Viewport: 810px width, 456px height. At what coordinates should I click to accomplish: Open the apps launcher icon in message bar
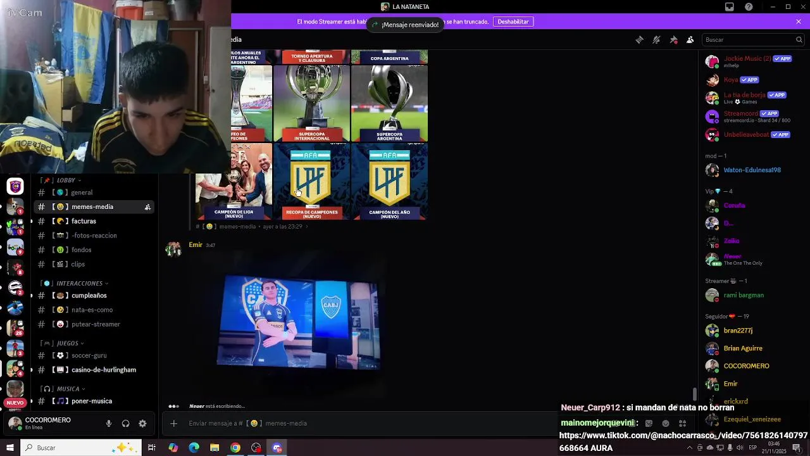[x=682, y=424]
